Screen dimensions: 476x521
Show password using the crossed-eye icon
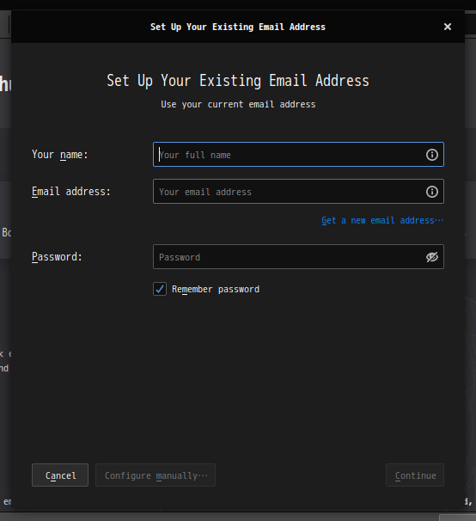[432, 257]
